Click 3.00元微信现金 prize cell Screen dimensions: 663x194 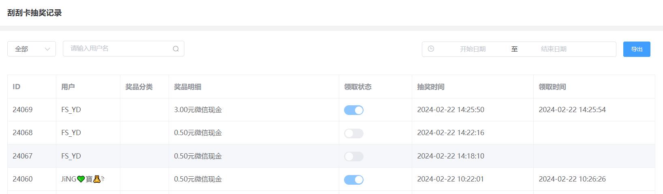pos(198,110)
